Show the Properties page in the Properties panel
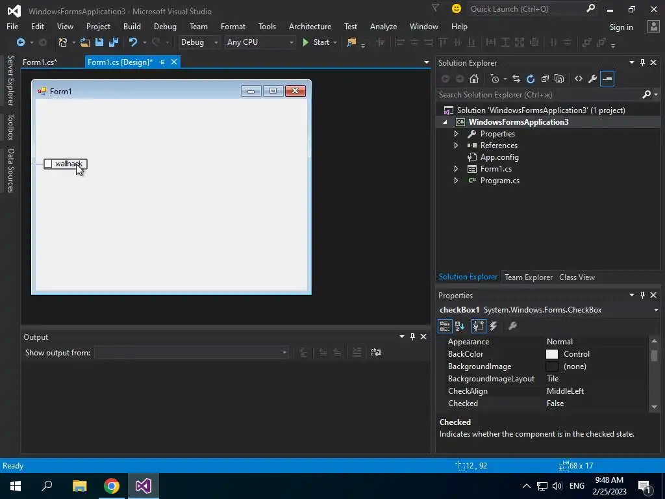665x499 pixels. point(479,326)
